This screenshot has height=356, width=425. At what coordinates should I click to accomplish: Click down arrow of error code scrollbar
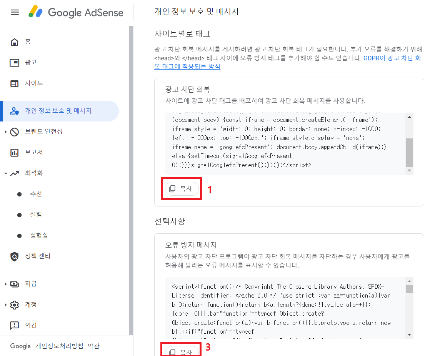(x=409, y=334)
